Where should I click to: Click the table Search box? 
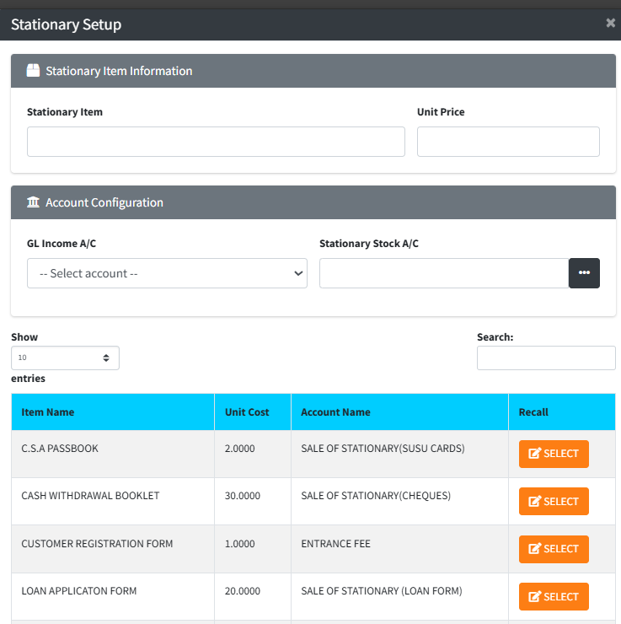coord(546,358)
